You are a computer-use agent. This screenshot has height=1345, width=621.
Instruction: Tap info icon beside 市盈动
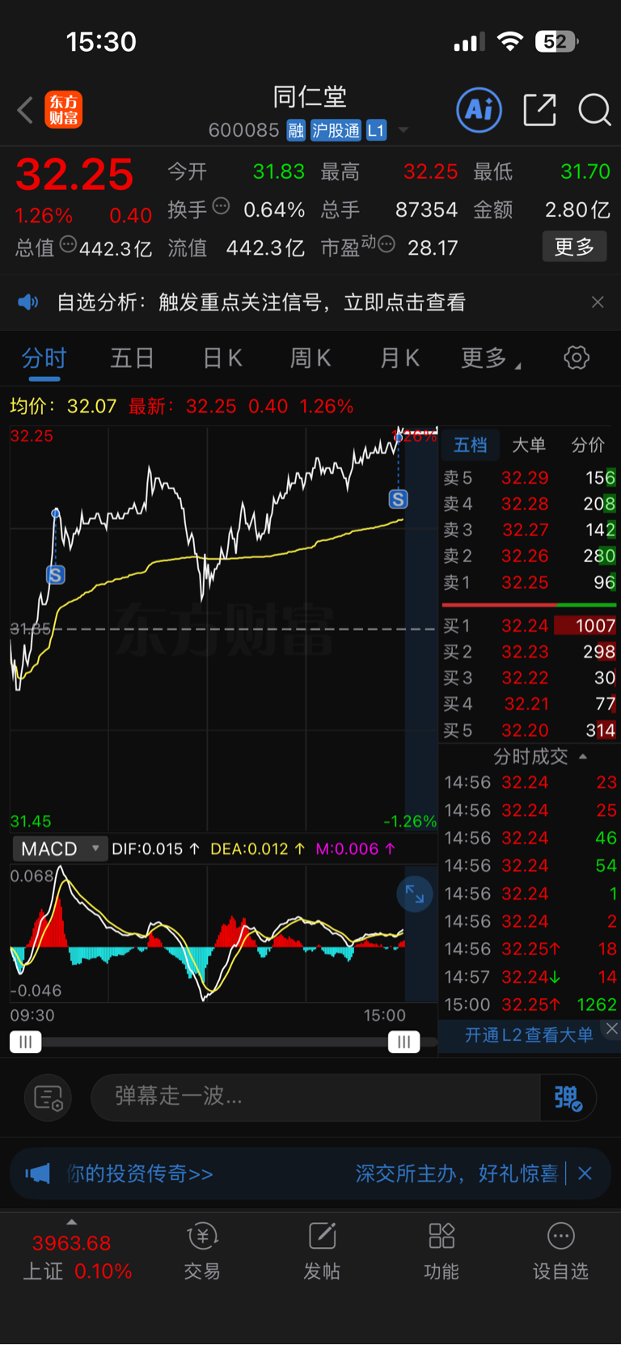[387, 244]
